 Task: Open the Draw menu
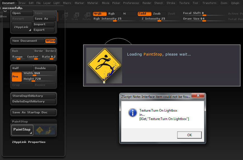[x=22, y=3]
